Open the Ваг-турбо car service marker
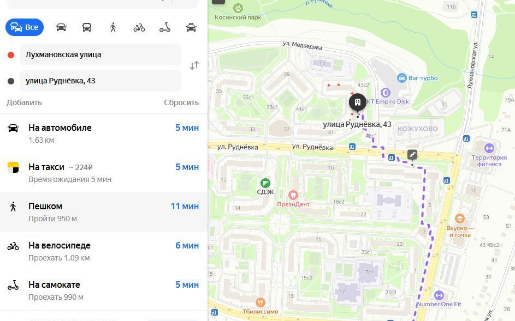The image size is (515, 321). (x=402, y=78)
